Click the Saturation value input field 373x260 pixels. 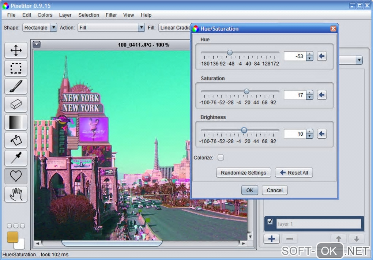tap(295, 95)
